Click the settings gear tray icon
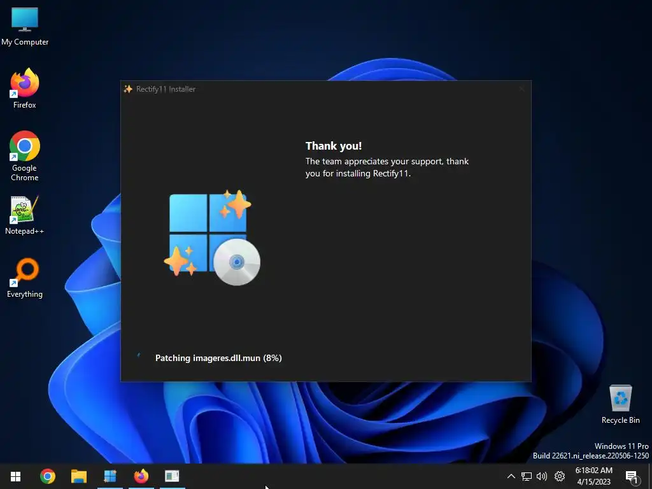652x489 pixels. coord(560,476)
